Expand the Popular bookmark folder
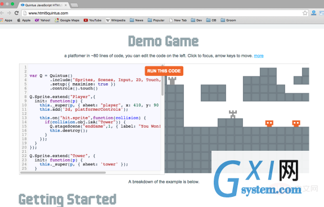This screenshot has height=207, width=324. pyautogui.click(x=156, y=20)
